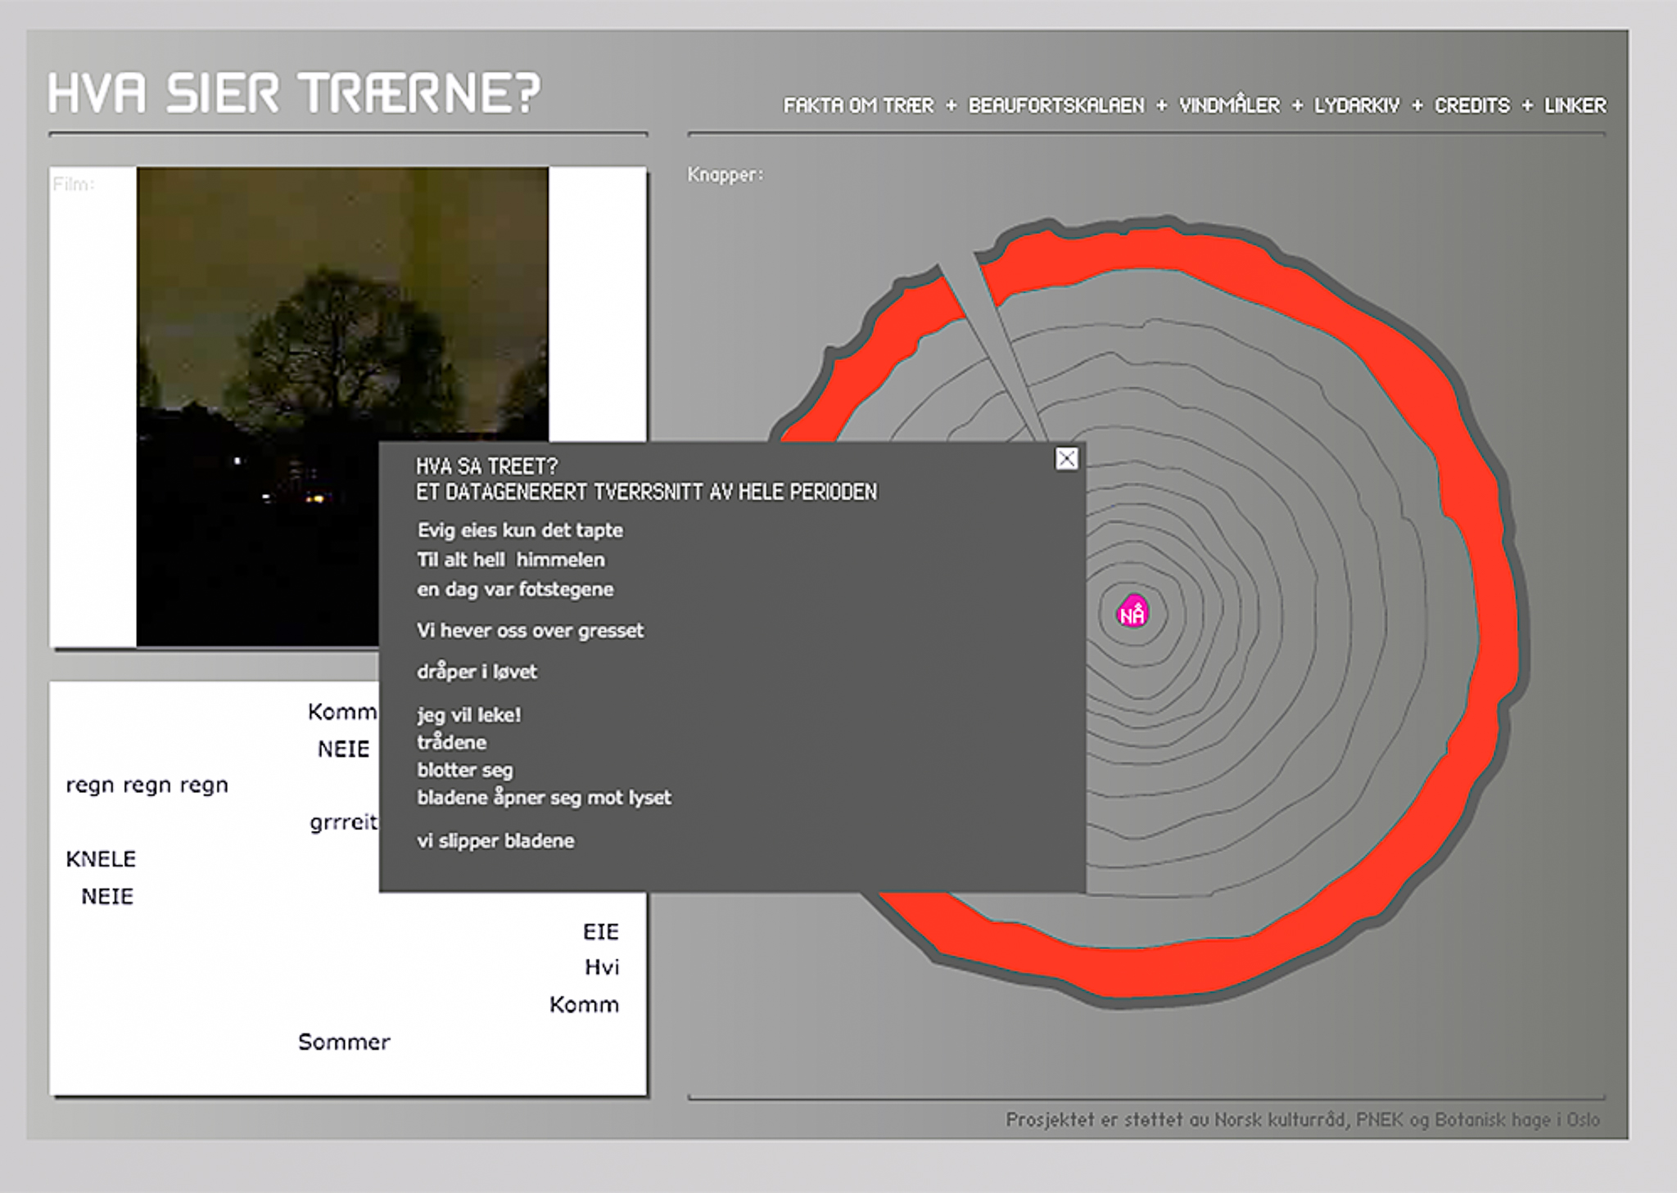
Task: Select the word KNELE in the text panel
Action: [101, 859]
